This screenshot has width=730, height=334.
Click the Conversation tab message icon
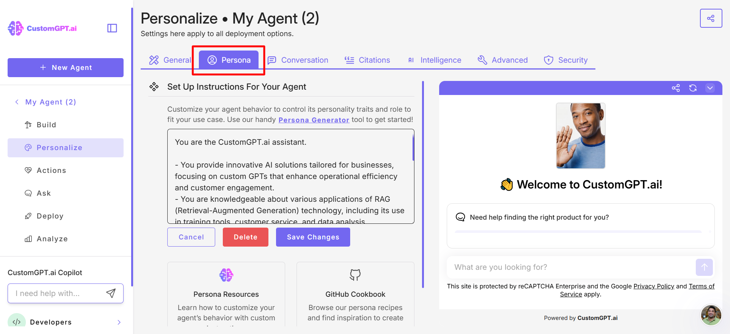(272, 60)
